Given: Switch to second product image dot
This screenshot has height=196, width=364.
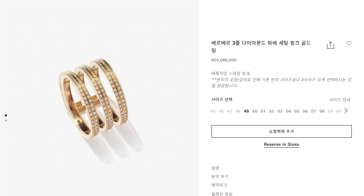Looking at the screenshot, I should point(6,120).
